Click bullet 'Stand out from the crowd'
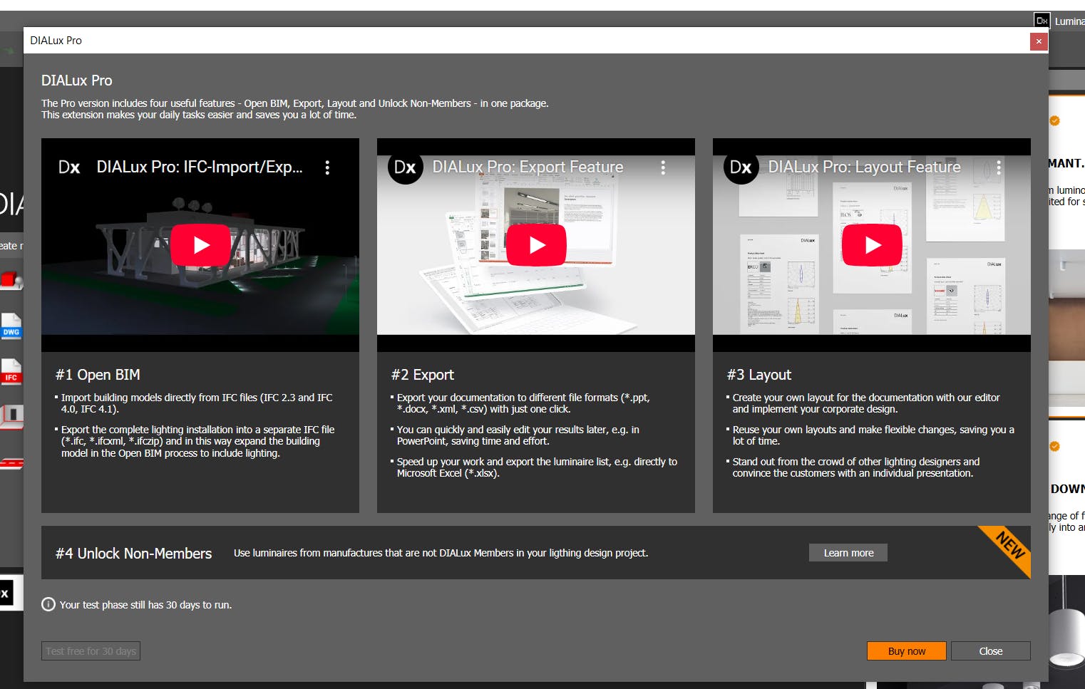1085x689 pixels. (x=856, y=467)
